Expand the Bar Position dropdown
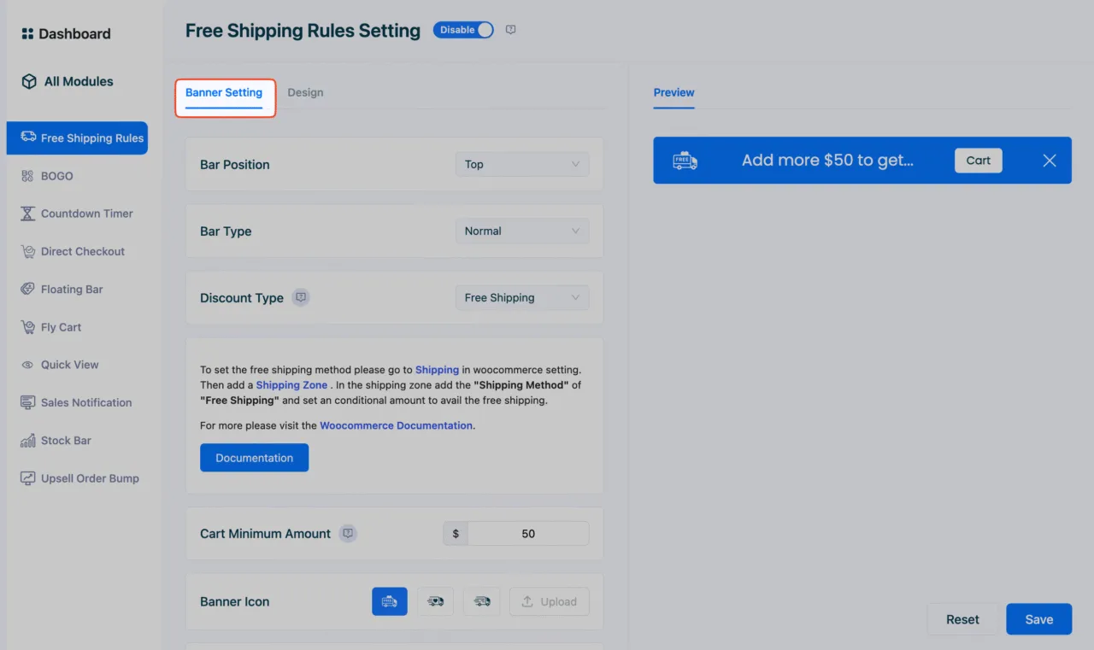The height and width of the screenshot is (650, 1094). coord(522,164)
